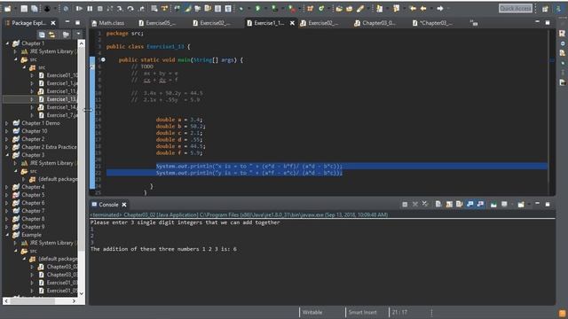568x319 pixels.
Task: Click the Step Into debug icon
Action: point(120,8)
